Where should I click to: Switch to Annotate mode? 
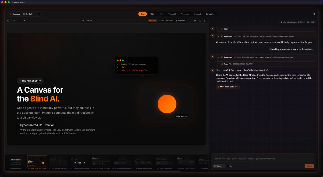(x=180, y=20)
